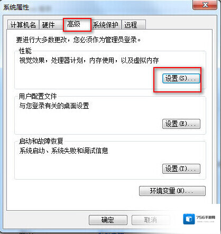Open 环境变量(N) environment variables
Screen dimensions: 221x234
point(172,191)
